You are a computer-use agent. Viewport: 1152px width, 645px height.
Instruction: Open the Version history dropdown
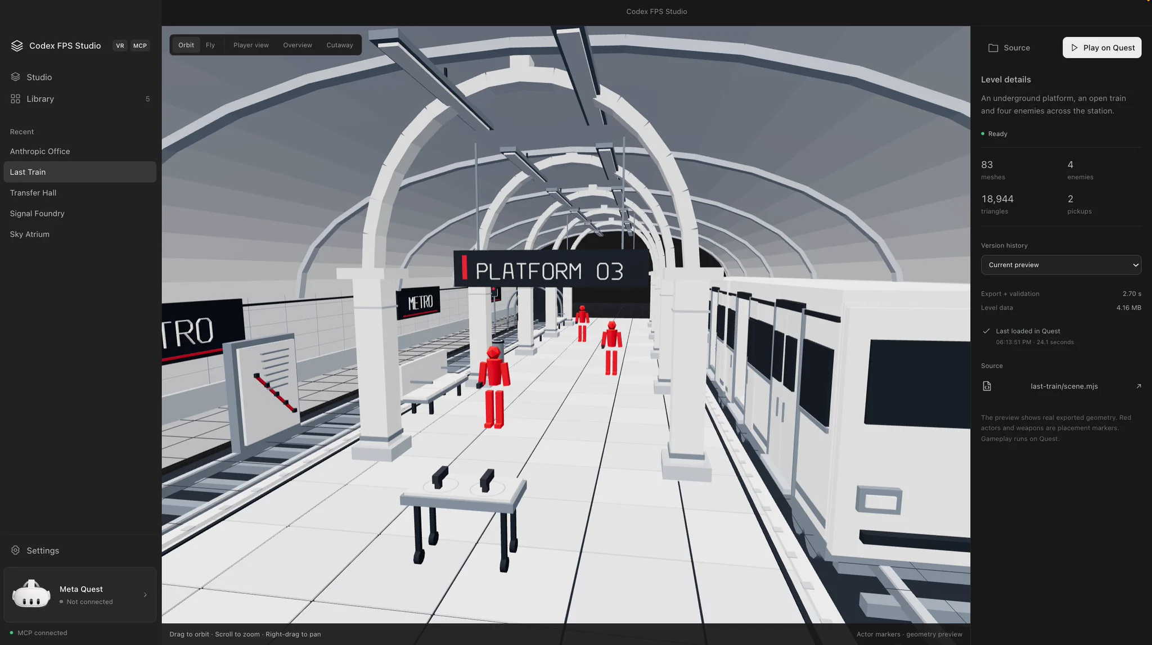(1061, 265)
